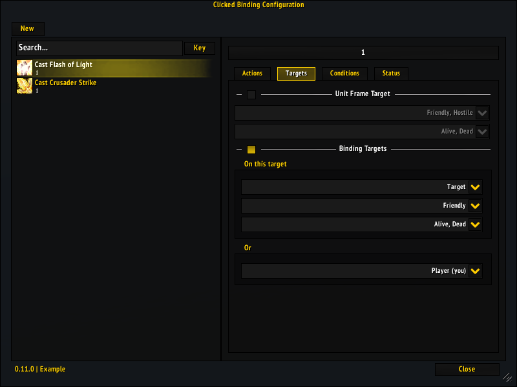Select the Cast Crusader Strike binding

click(x=114, y=86)
